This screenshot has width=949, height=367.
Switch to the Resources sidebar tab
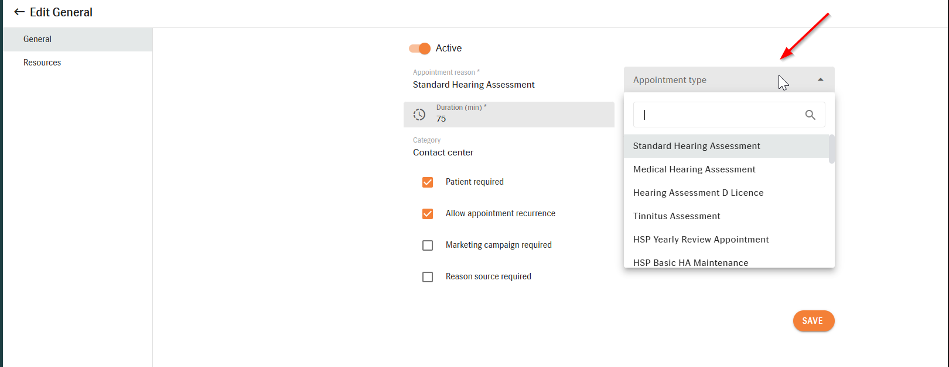pos(77,63)
